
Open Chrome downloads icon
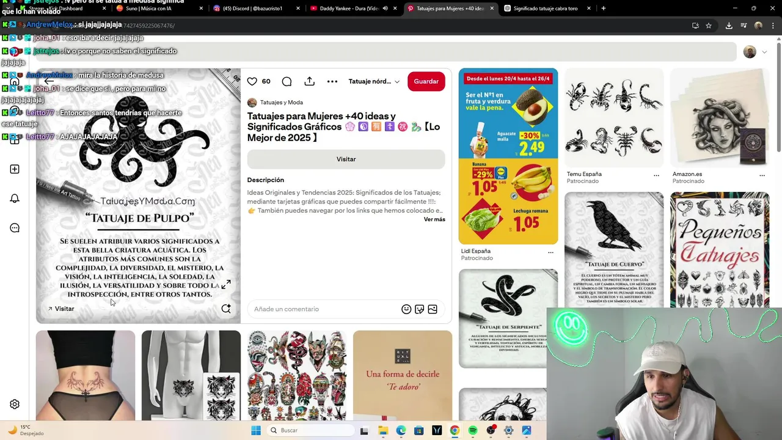click(x=729, y=26)
